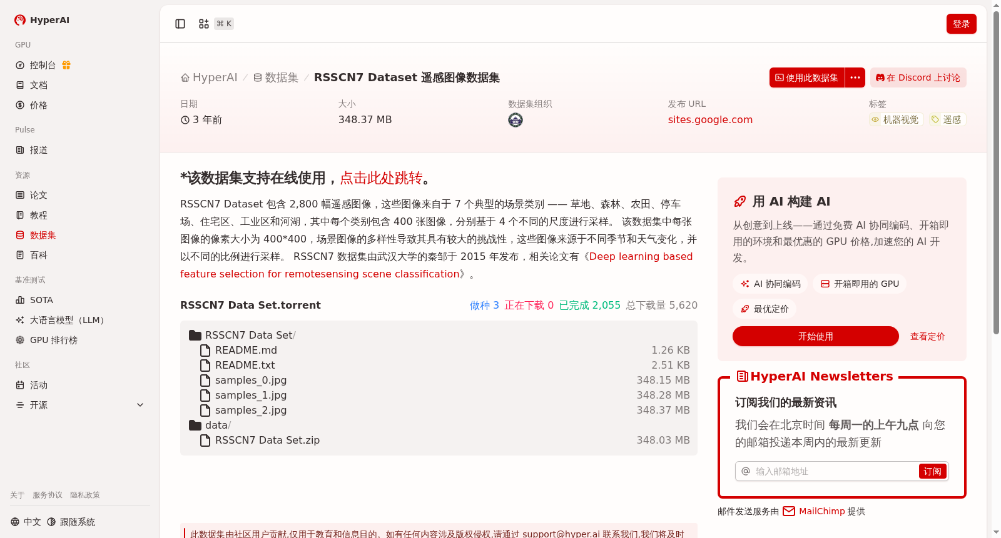Open 教程 in the sidebar
Viewport: 1001px width, 538px height.
tap(39, 215)
